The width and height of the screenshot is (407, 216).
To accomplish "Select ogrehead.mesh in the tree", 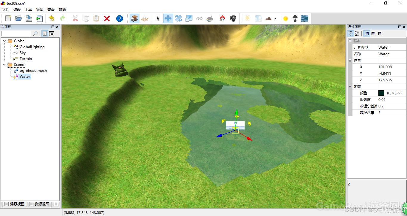I will click(x=33, y=71).
